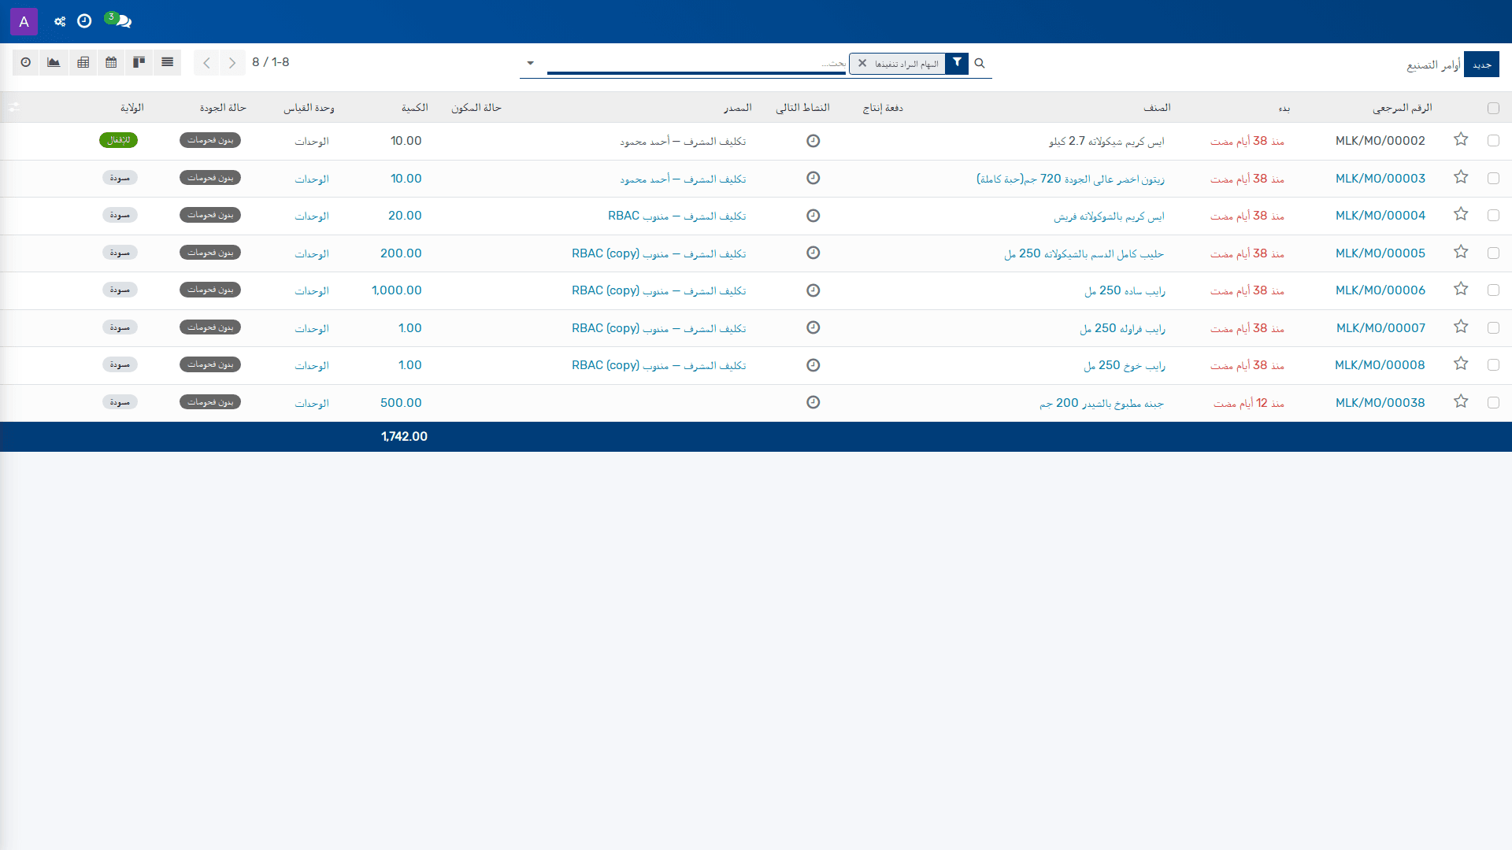Mark MLK/MO/00008 as favorite star

pyautogui.click(x=1461, y=364)
